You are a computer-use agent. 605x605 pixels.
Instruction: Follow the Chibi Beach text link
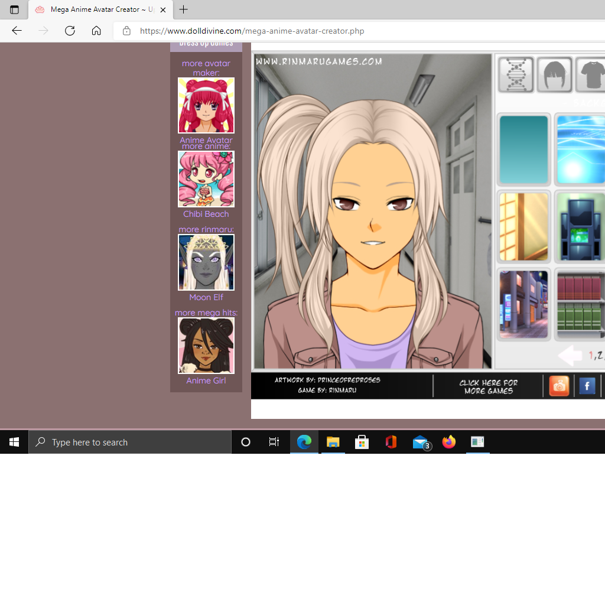[x=206, y=214]
